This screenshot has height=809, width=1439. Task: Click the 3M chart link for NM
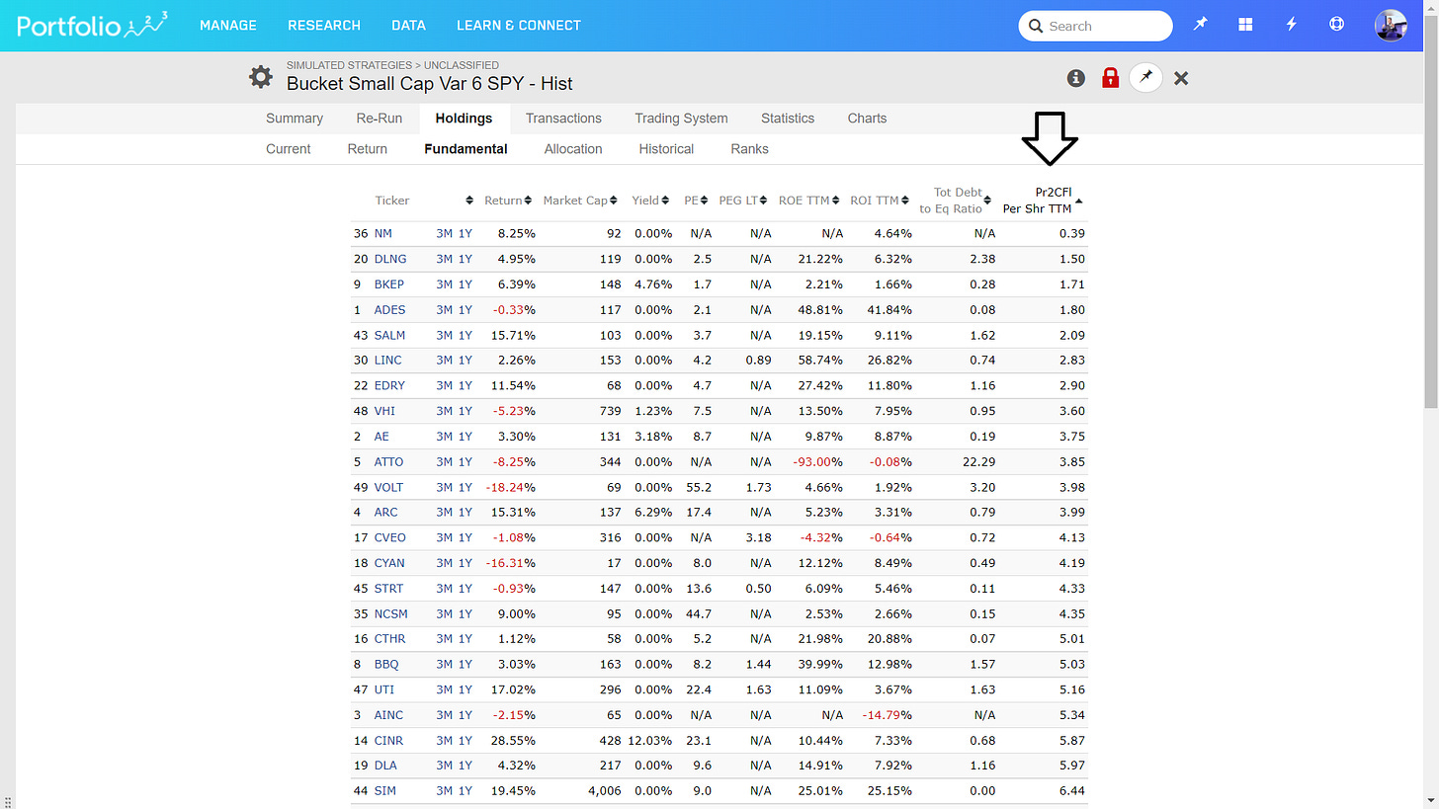coord(444,233)
